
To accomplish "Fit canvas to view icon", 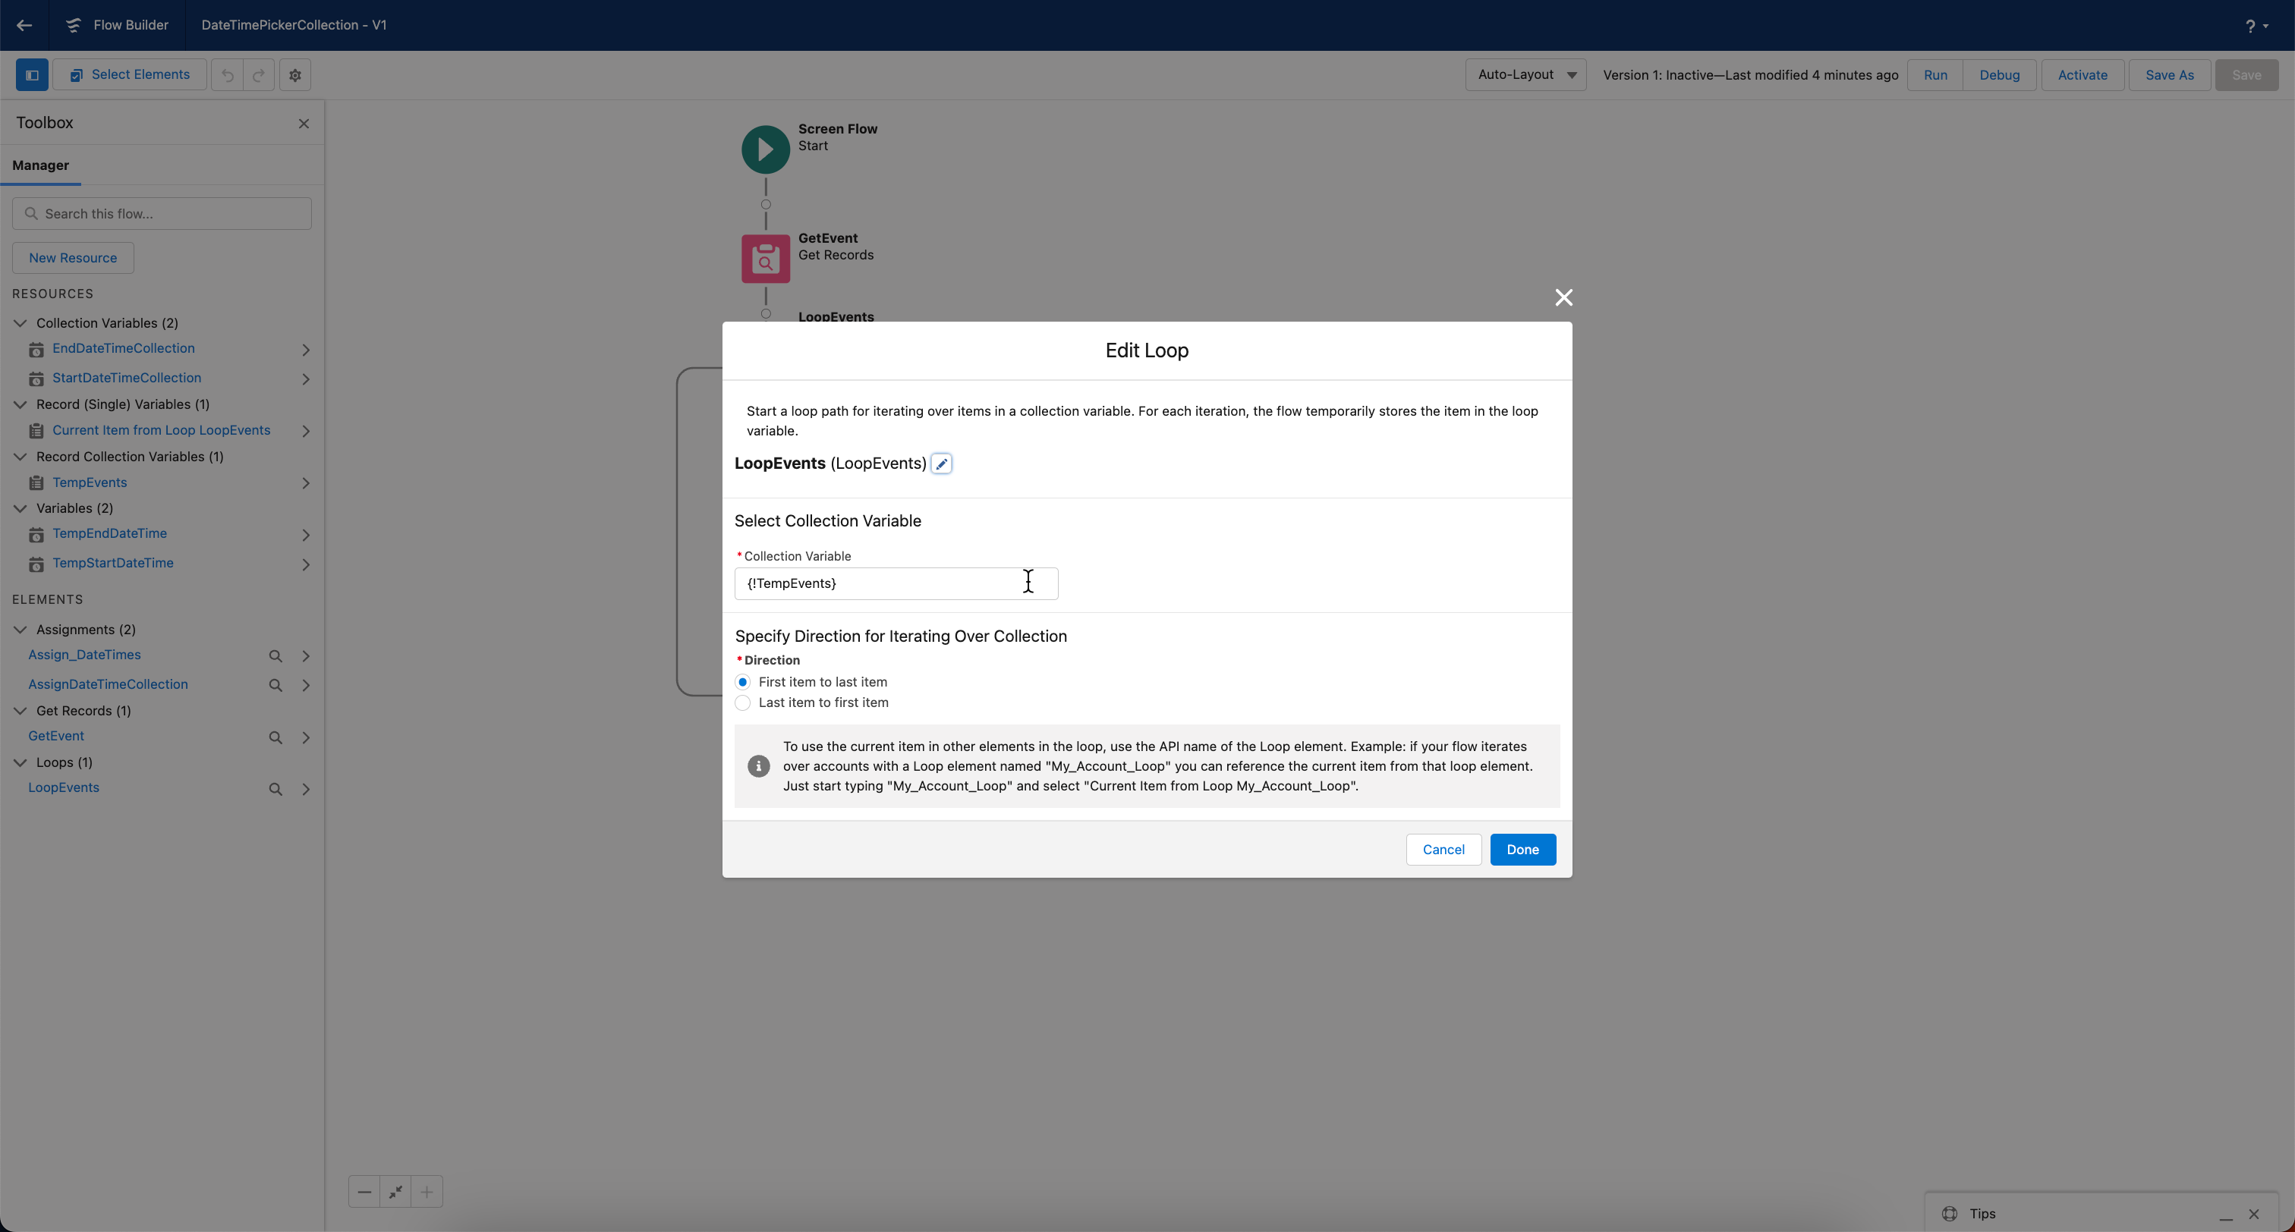I will tap(395, 1192).
